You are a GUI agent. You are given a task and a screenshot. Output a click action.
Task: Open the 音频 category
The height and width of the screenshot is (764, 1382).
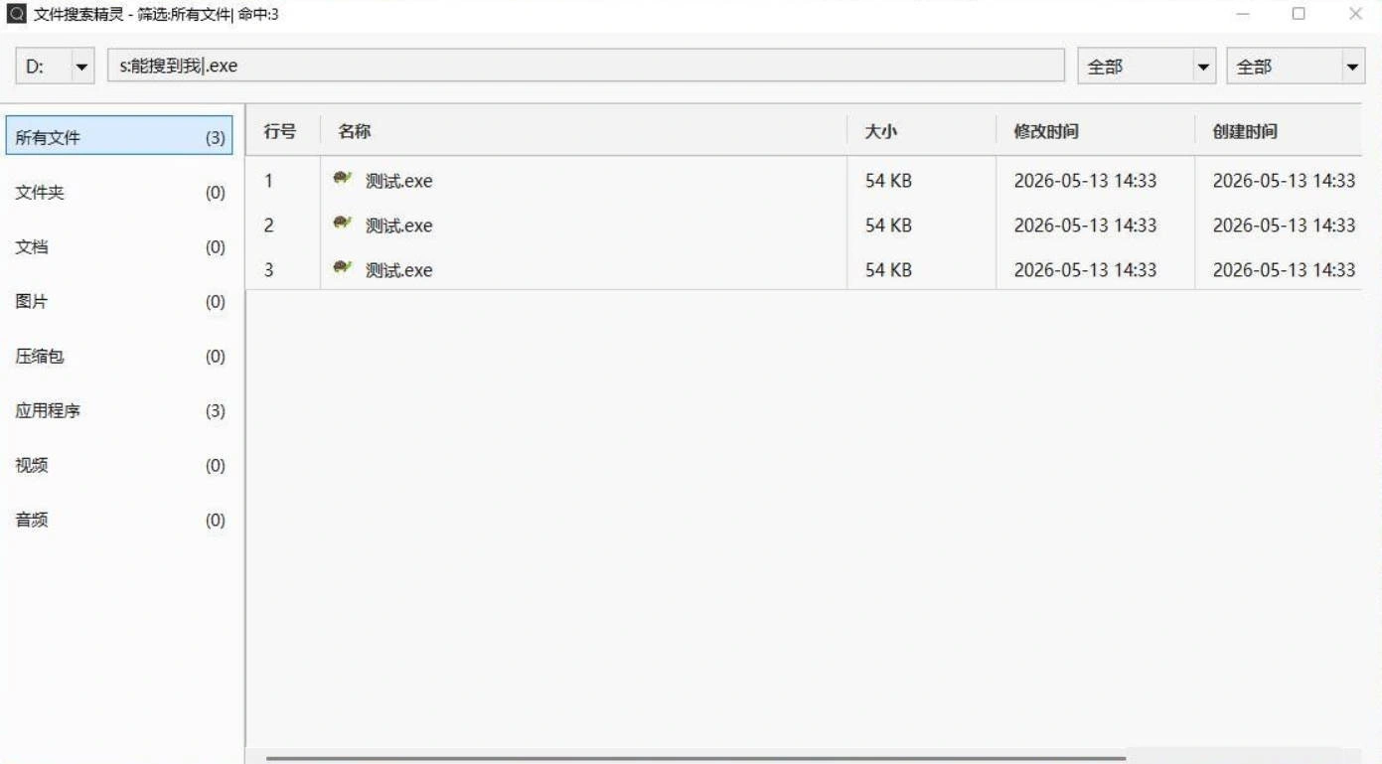point(119,521)
